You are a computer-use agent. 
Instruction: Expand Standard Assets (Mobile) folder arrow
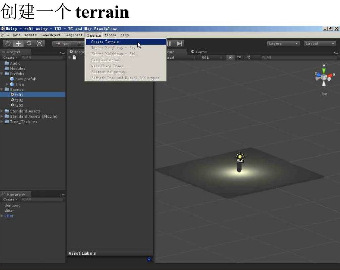[2, 116]
